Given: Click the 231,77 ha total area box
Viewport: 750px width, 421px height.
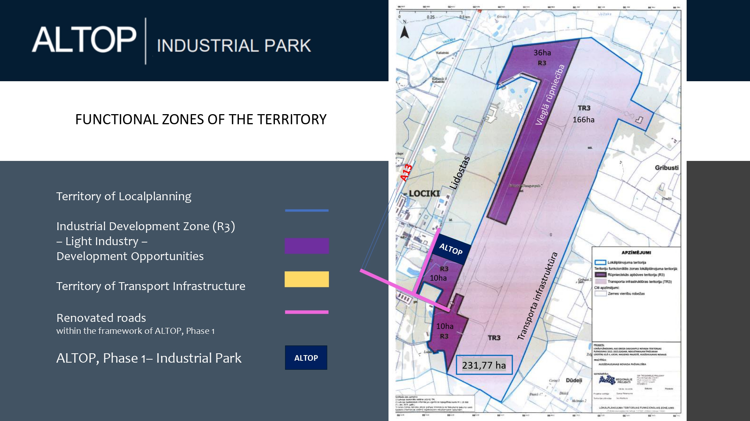Looking at the screenshot, I should coord(484,365).
